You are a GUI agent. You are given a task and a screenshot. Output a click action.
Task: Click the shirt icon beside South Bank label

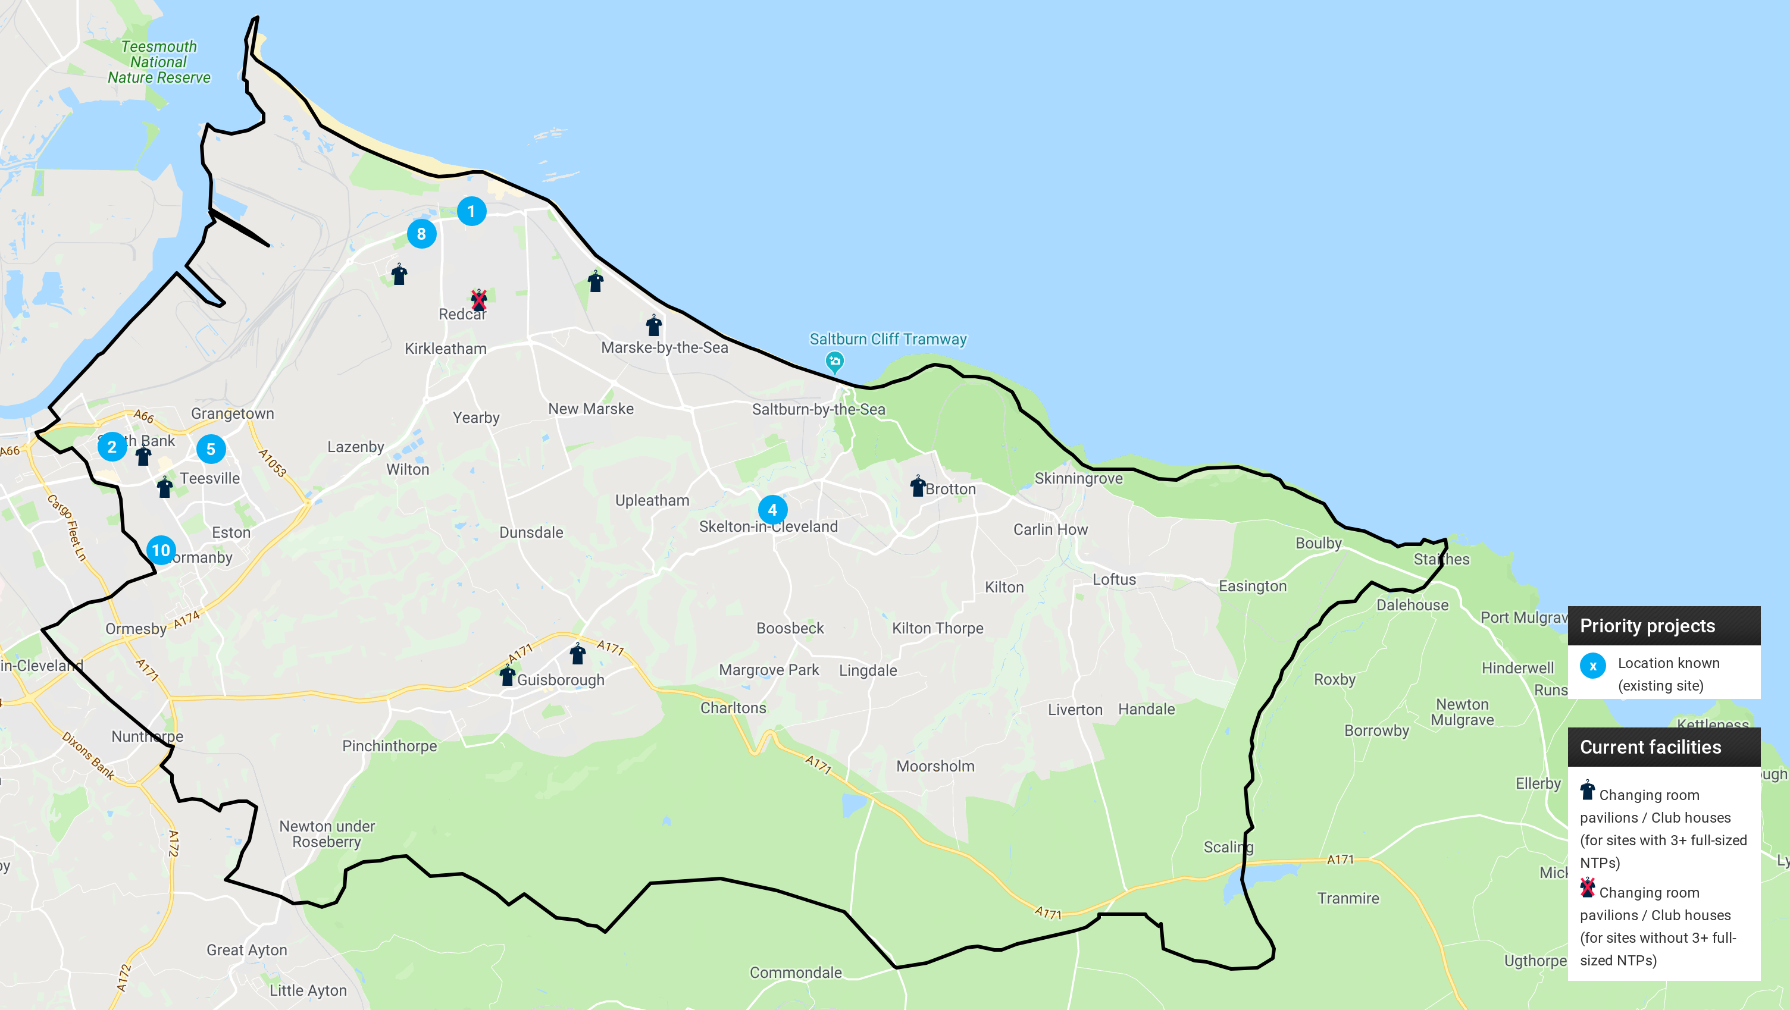pos(143,455)
